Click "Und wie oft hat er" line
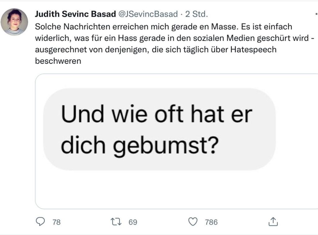318x235 pixels. coord(156,114)
